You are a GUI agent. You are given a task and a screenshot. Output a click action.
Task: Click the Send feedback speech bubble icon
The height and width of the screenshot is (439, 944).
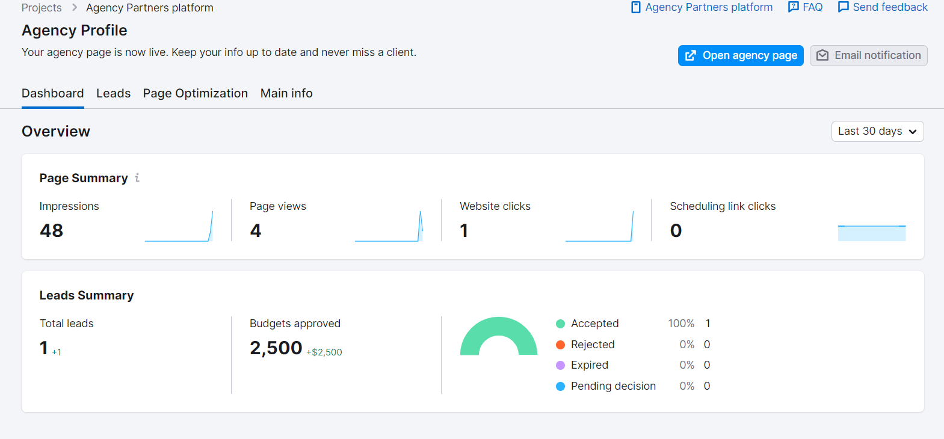pos(843,7)
